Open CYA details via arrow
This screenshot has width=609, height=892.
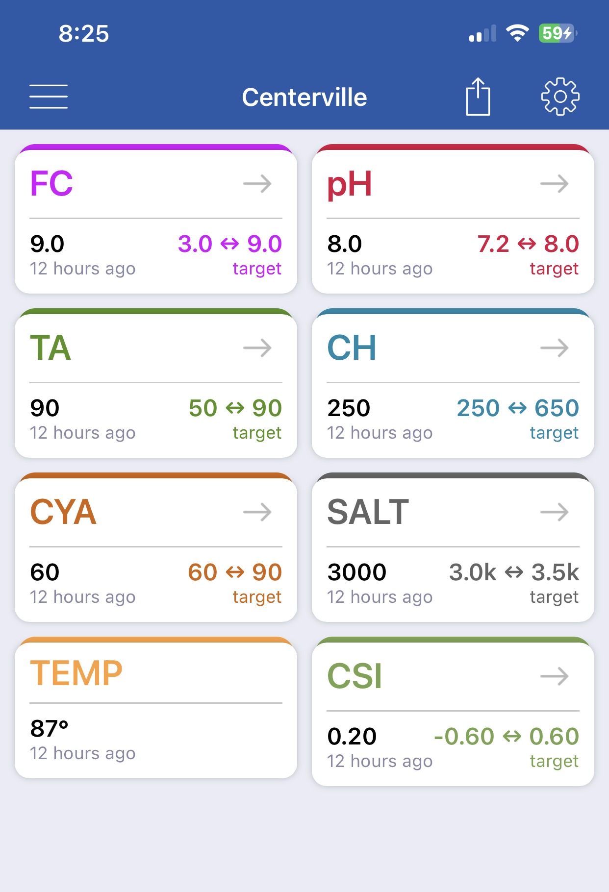[257, 512]
